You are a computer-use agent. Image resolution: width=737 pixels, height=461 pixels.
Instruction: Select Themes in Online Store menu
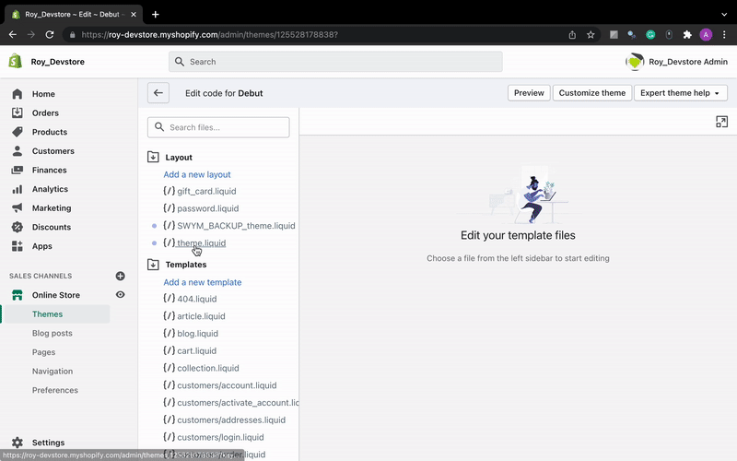point(48,314)
